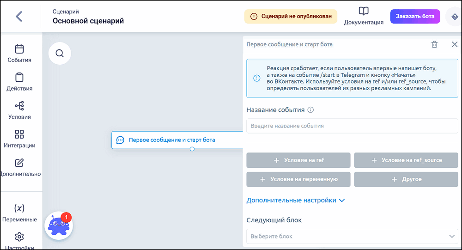
Task: Add Условие на ref_source condition
Action: (x=406, y=160)
